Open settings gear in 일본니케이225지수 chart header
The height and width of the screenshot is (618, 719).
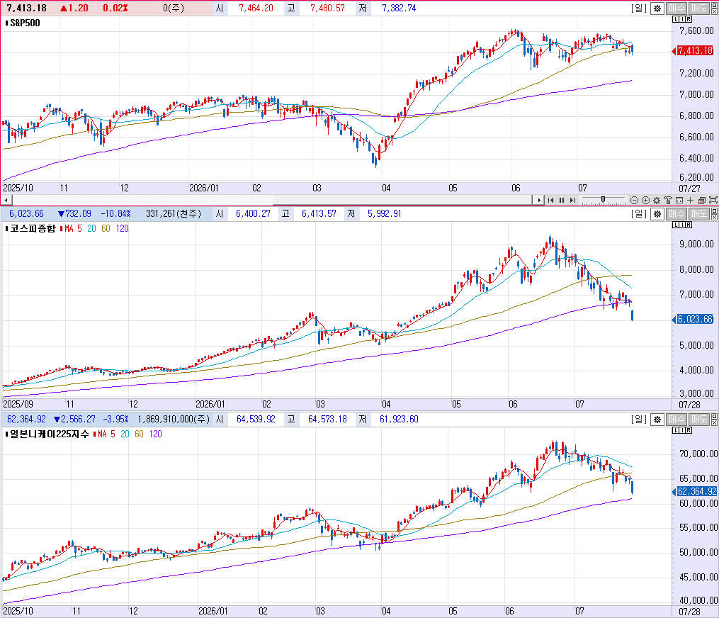tap(657, 420)
